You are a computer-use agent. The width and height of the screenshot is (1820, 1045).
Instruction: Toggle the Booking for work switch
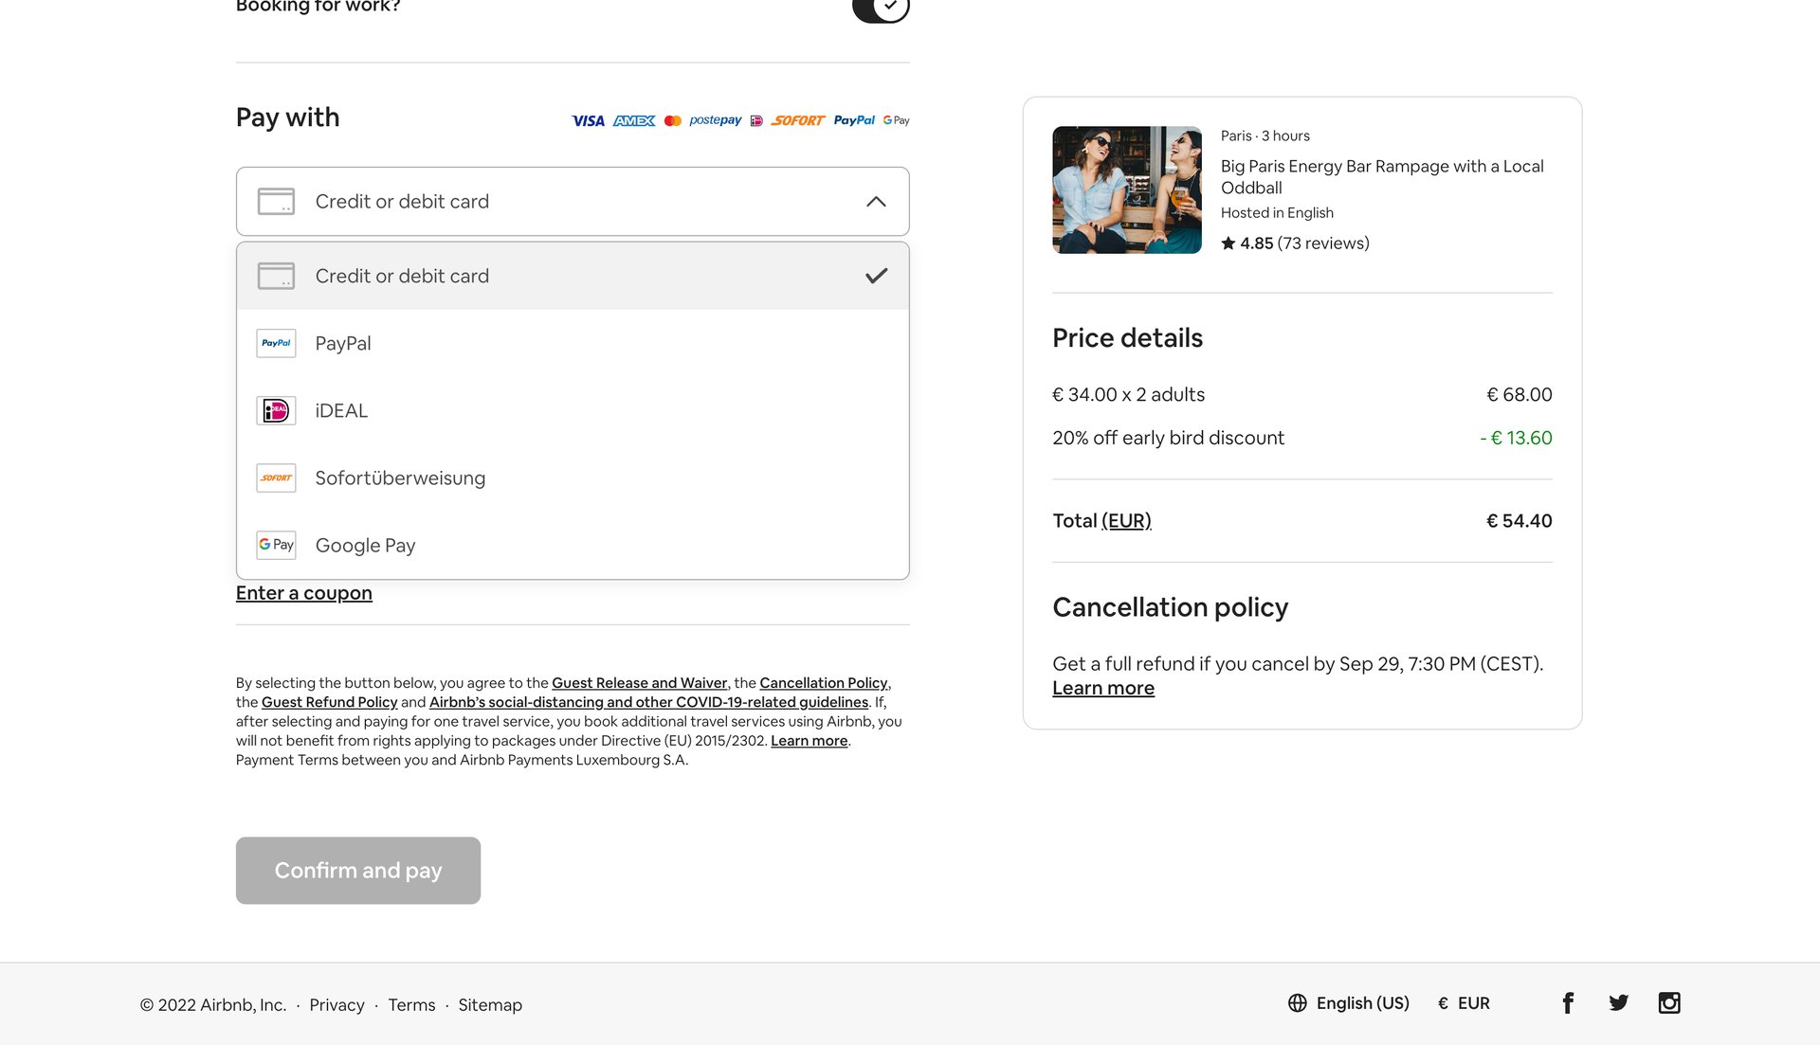click(880, 8)
